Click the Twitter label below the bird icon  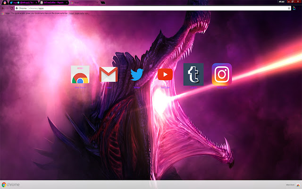[x=137, y=87]
